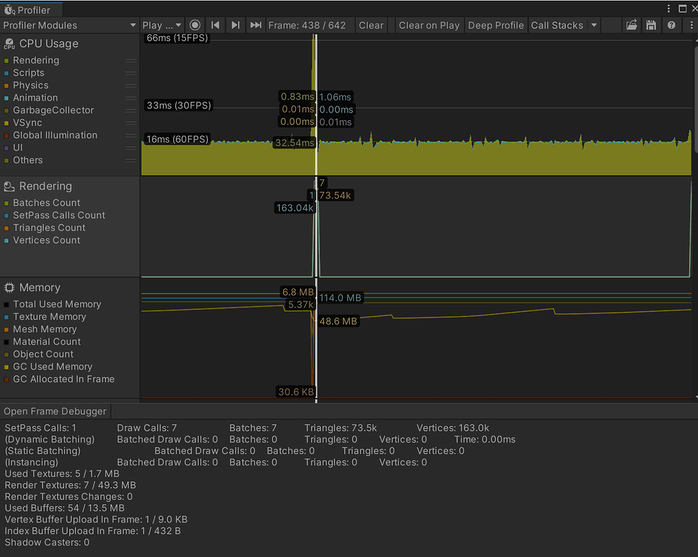Screen dimensions: 698x557
Task: Click the step back one frame icon
Action: click(x=216, y=25)
